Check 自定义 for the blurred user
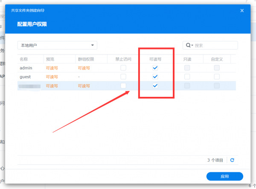Image resolution: width=256 pixels, height=189 pixels. tap(217, 86)
